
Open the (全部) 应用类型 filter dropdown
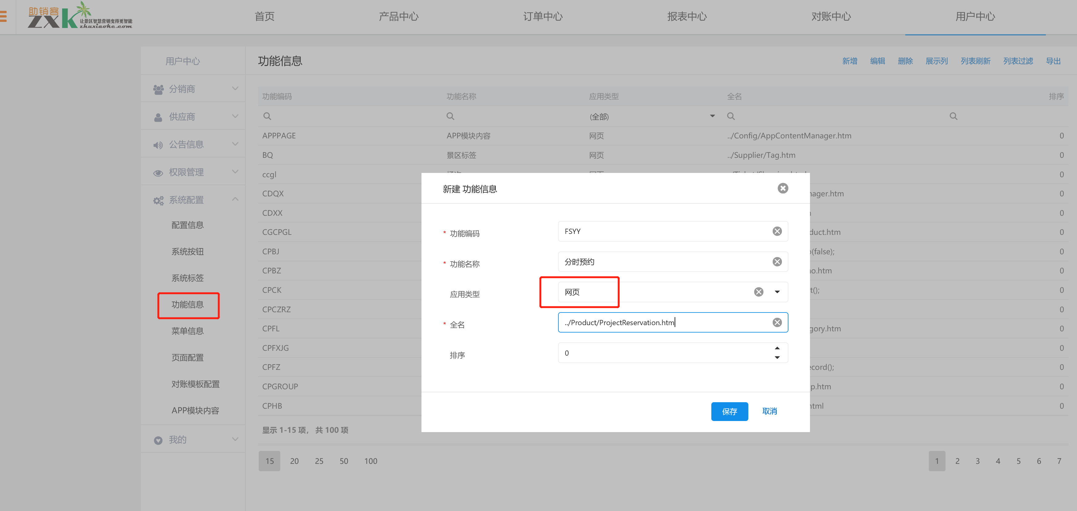712,116
